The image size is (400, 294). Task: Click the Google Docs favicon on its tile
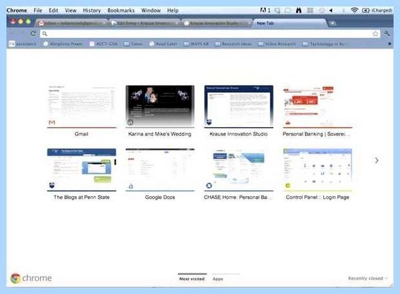[131, 186]
